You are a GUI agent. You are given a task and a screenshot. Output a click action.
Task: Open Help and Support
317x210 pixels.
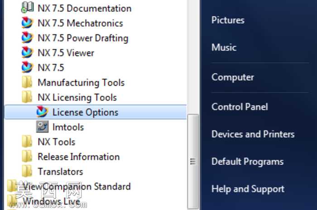pyautogui.click(x=248, y=189)
